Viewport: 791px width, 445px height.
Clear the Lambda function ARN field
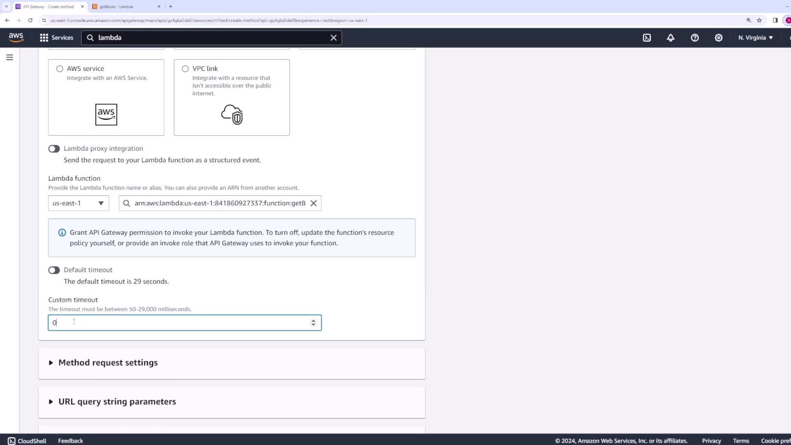(314, 203)
